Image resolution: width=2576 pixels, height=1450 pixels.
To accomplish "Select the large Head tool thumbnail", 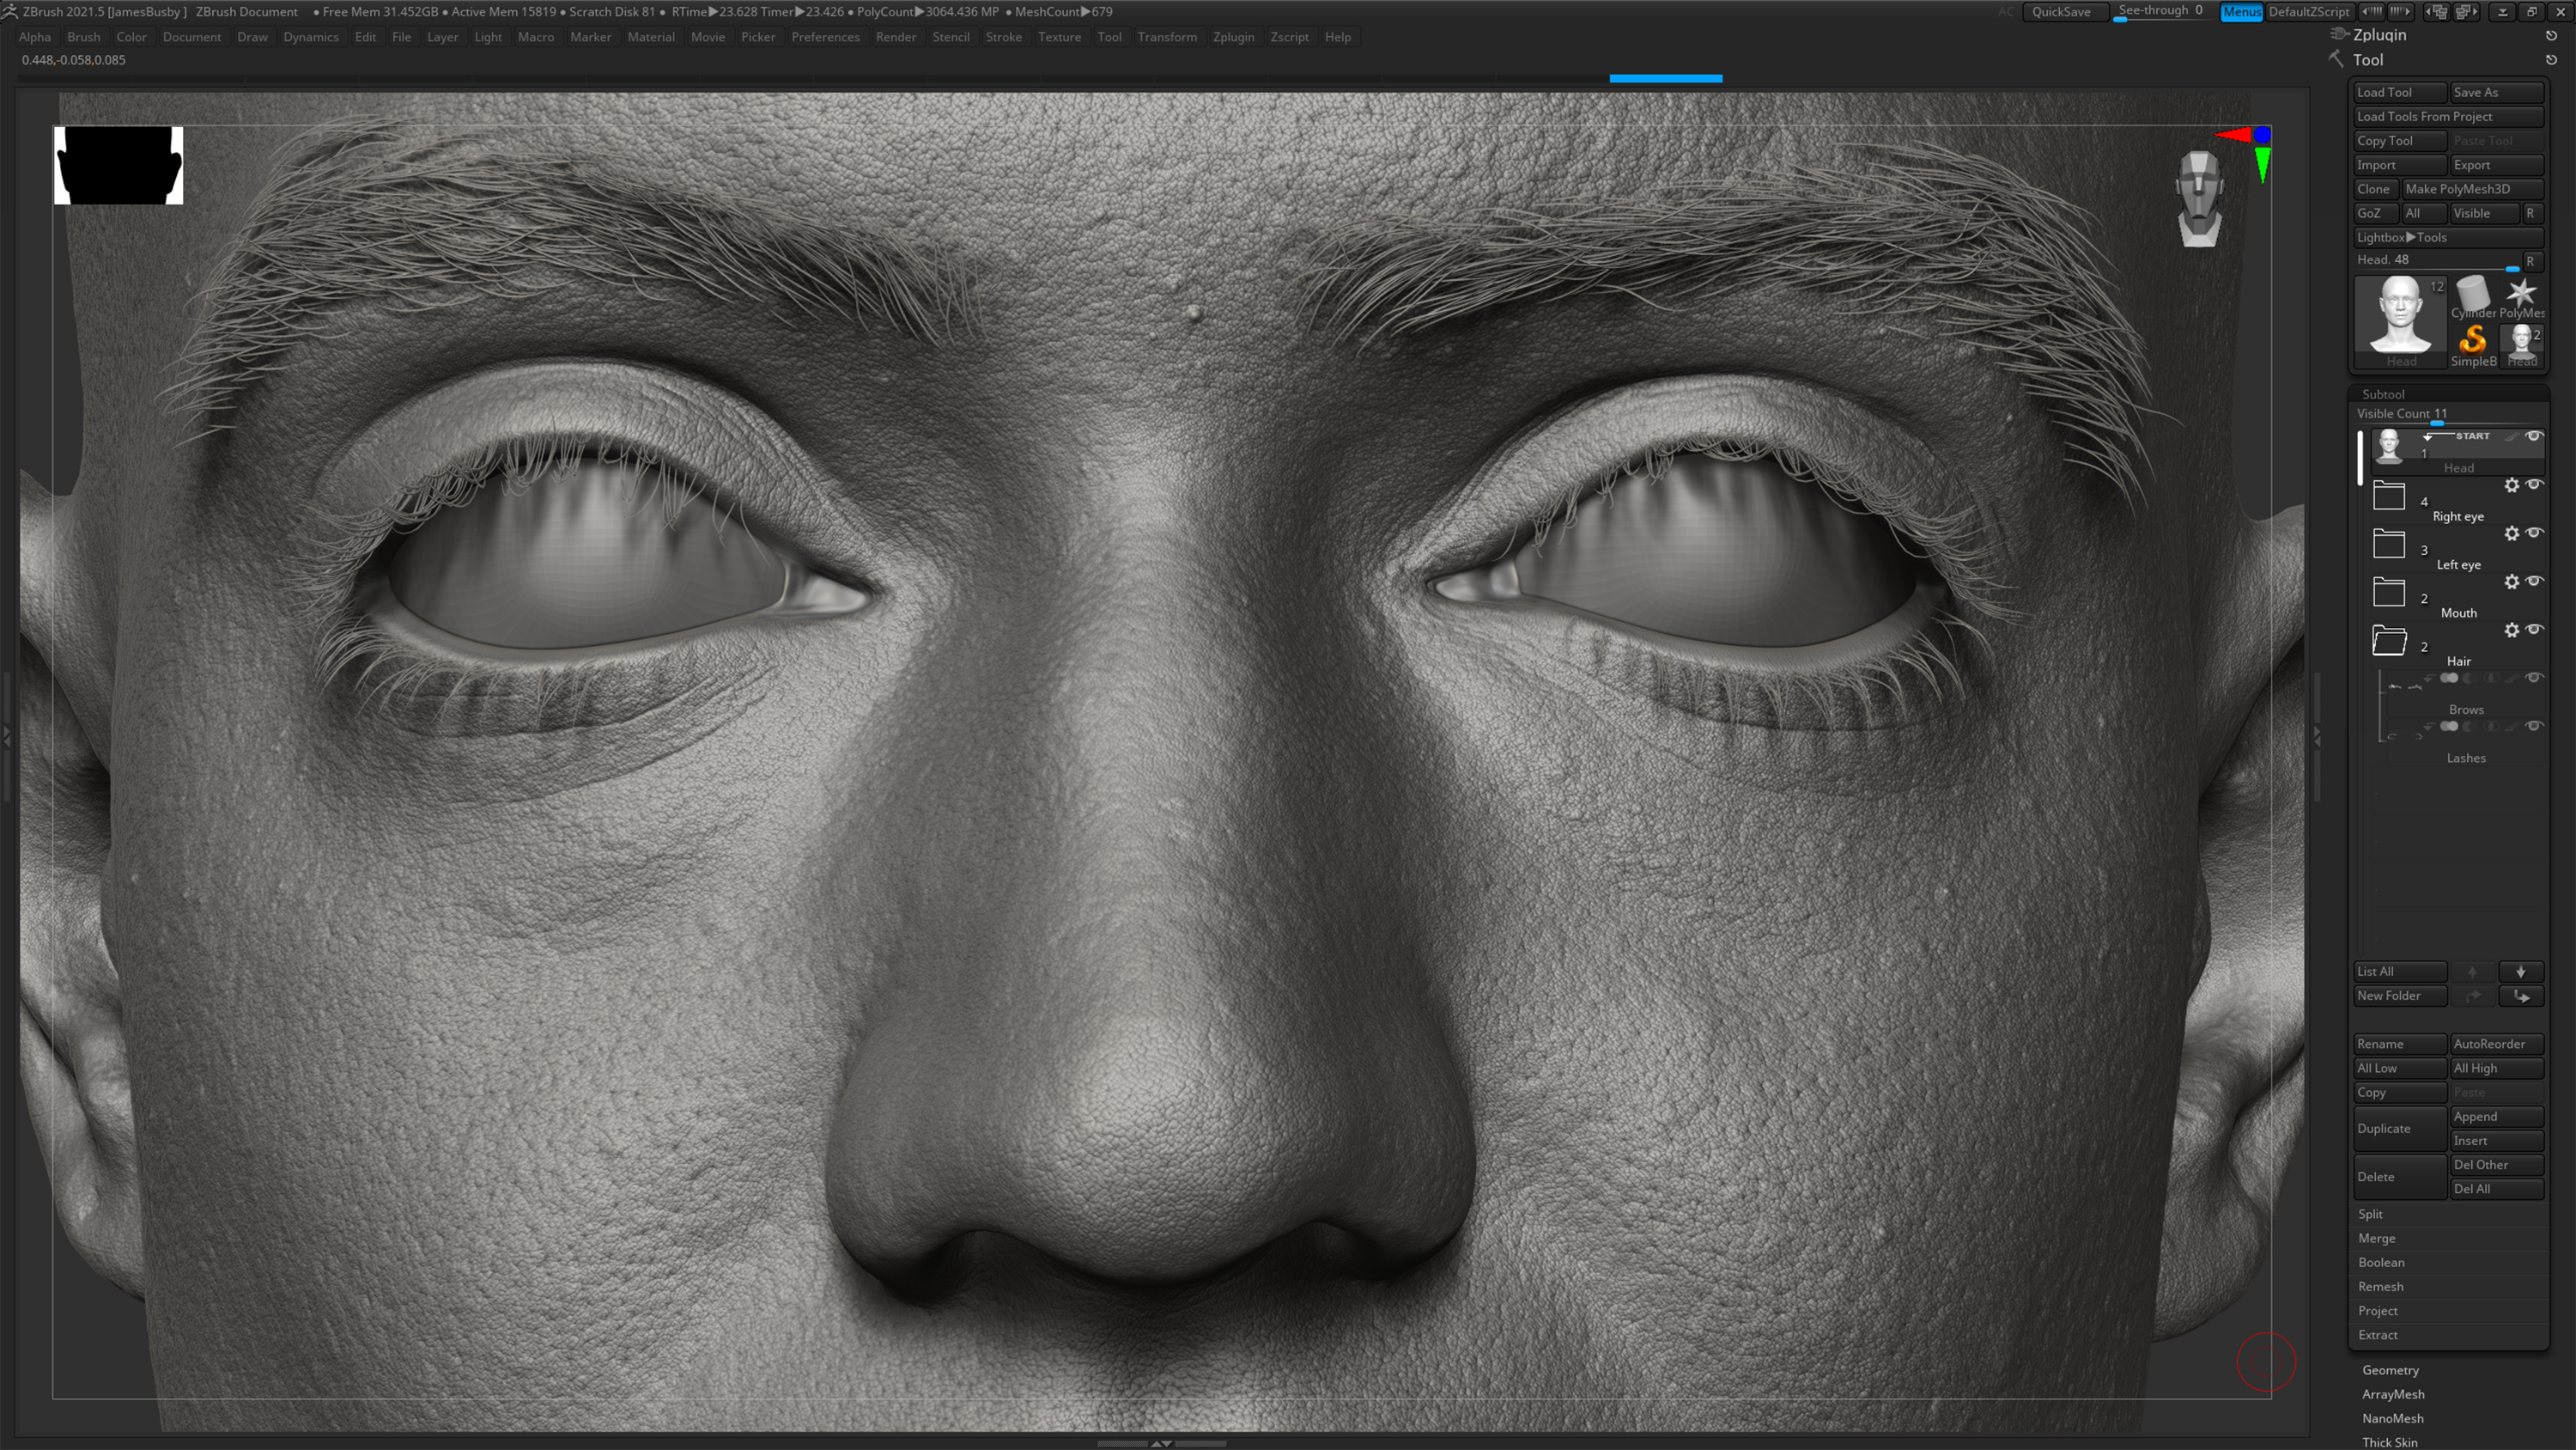I will point(2399,315).
